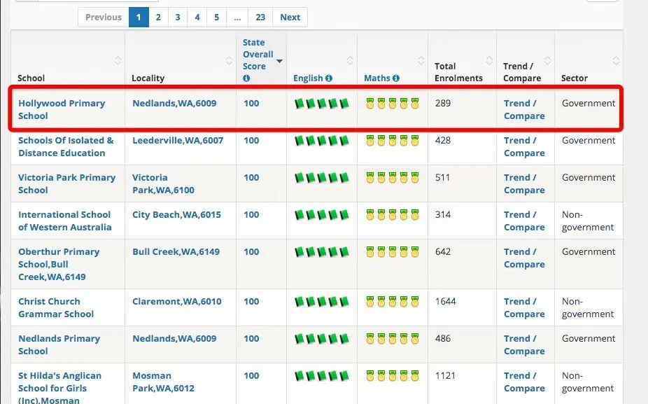Screen dimensions: 648x404
Task: Go to page 5
Action: pos(216,18)
